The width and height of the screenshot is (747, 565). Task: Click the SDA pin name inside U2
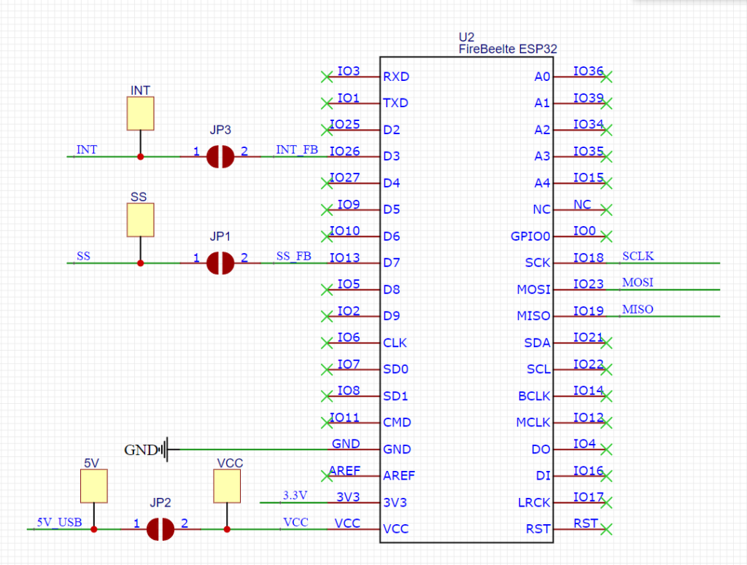tap(538, 343)
